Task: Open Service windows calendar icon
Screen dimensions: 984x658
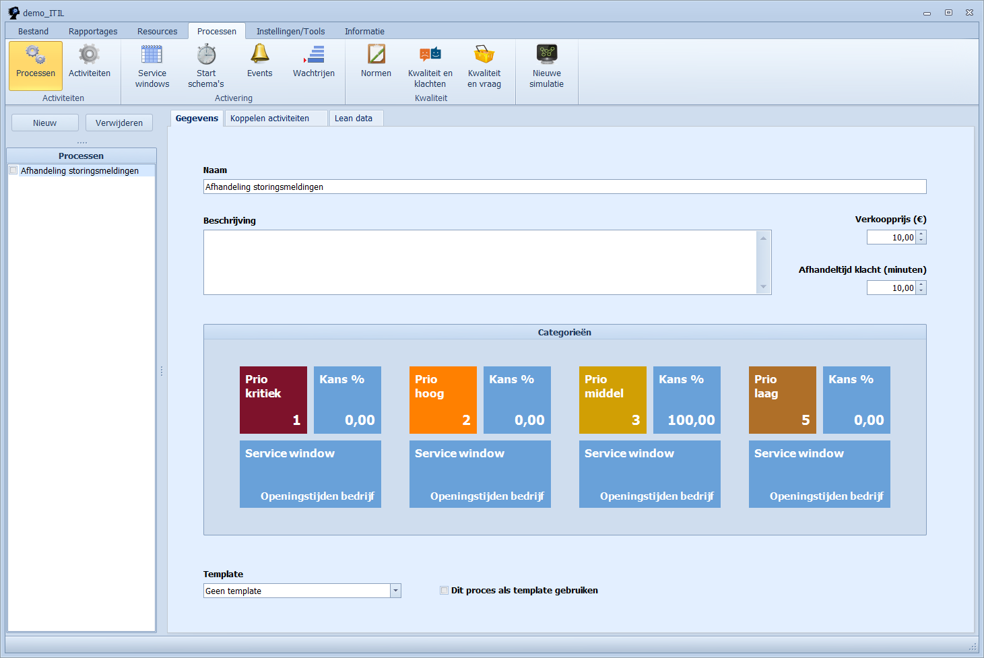Action: pos(152,65)
